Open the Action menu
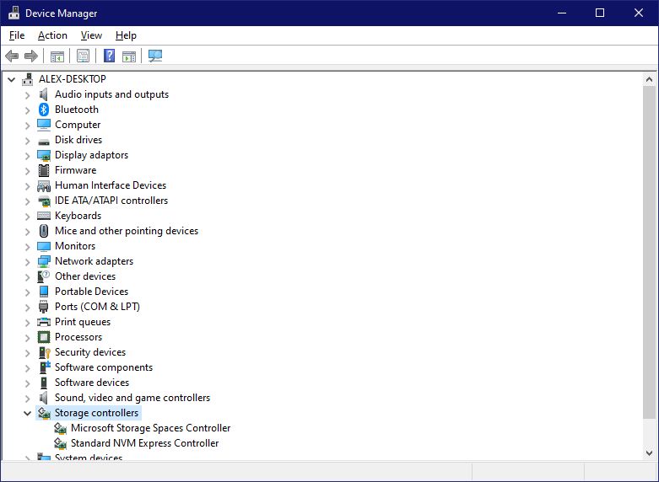 (x=52, y=35)
